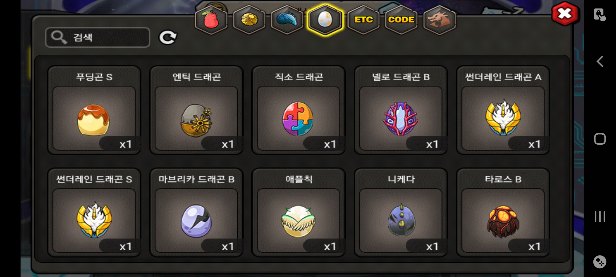Viewport: 616px width, 277px height.
Task: Select the 썬더레인 드래곤 S egg
Action: point(94,213)
